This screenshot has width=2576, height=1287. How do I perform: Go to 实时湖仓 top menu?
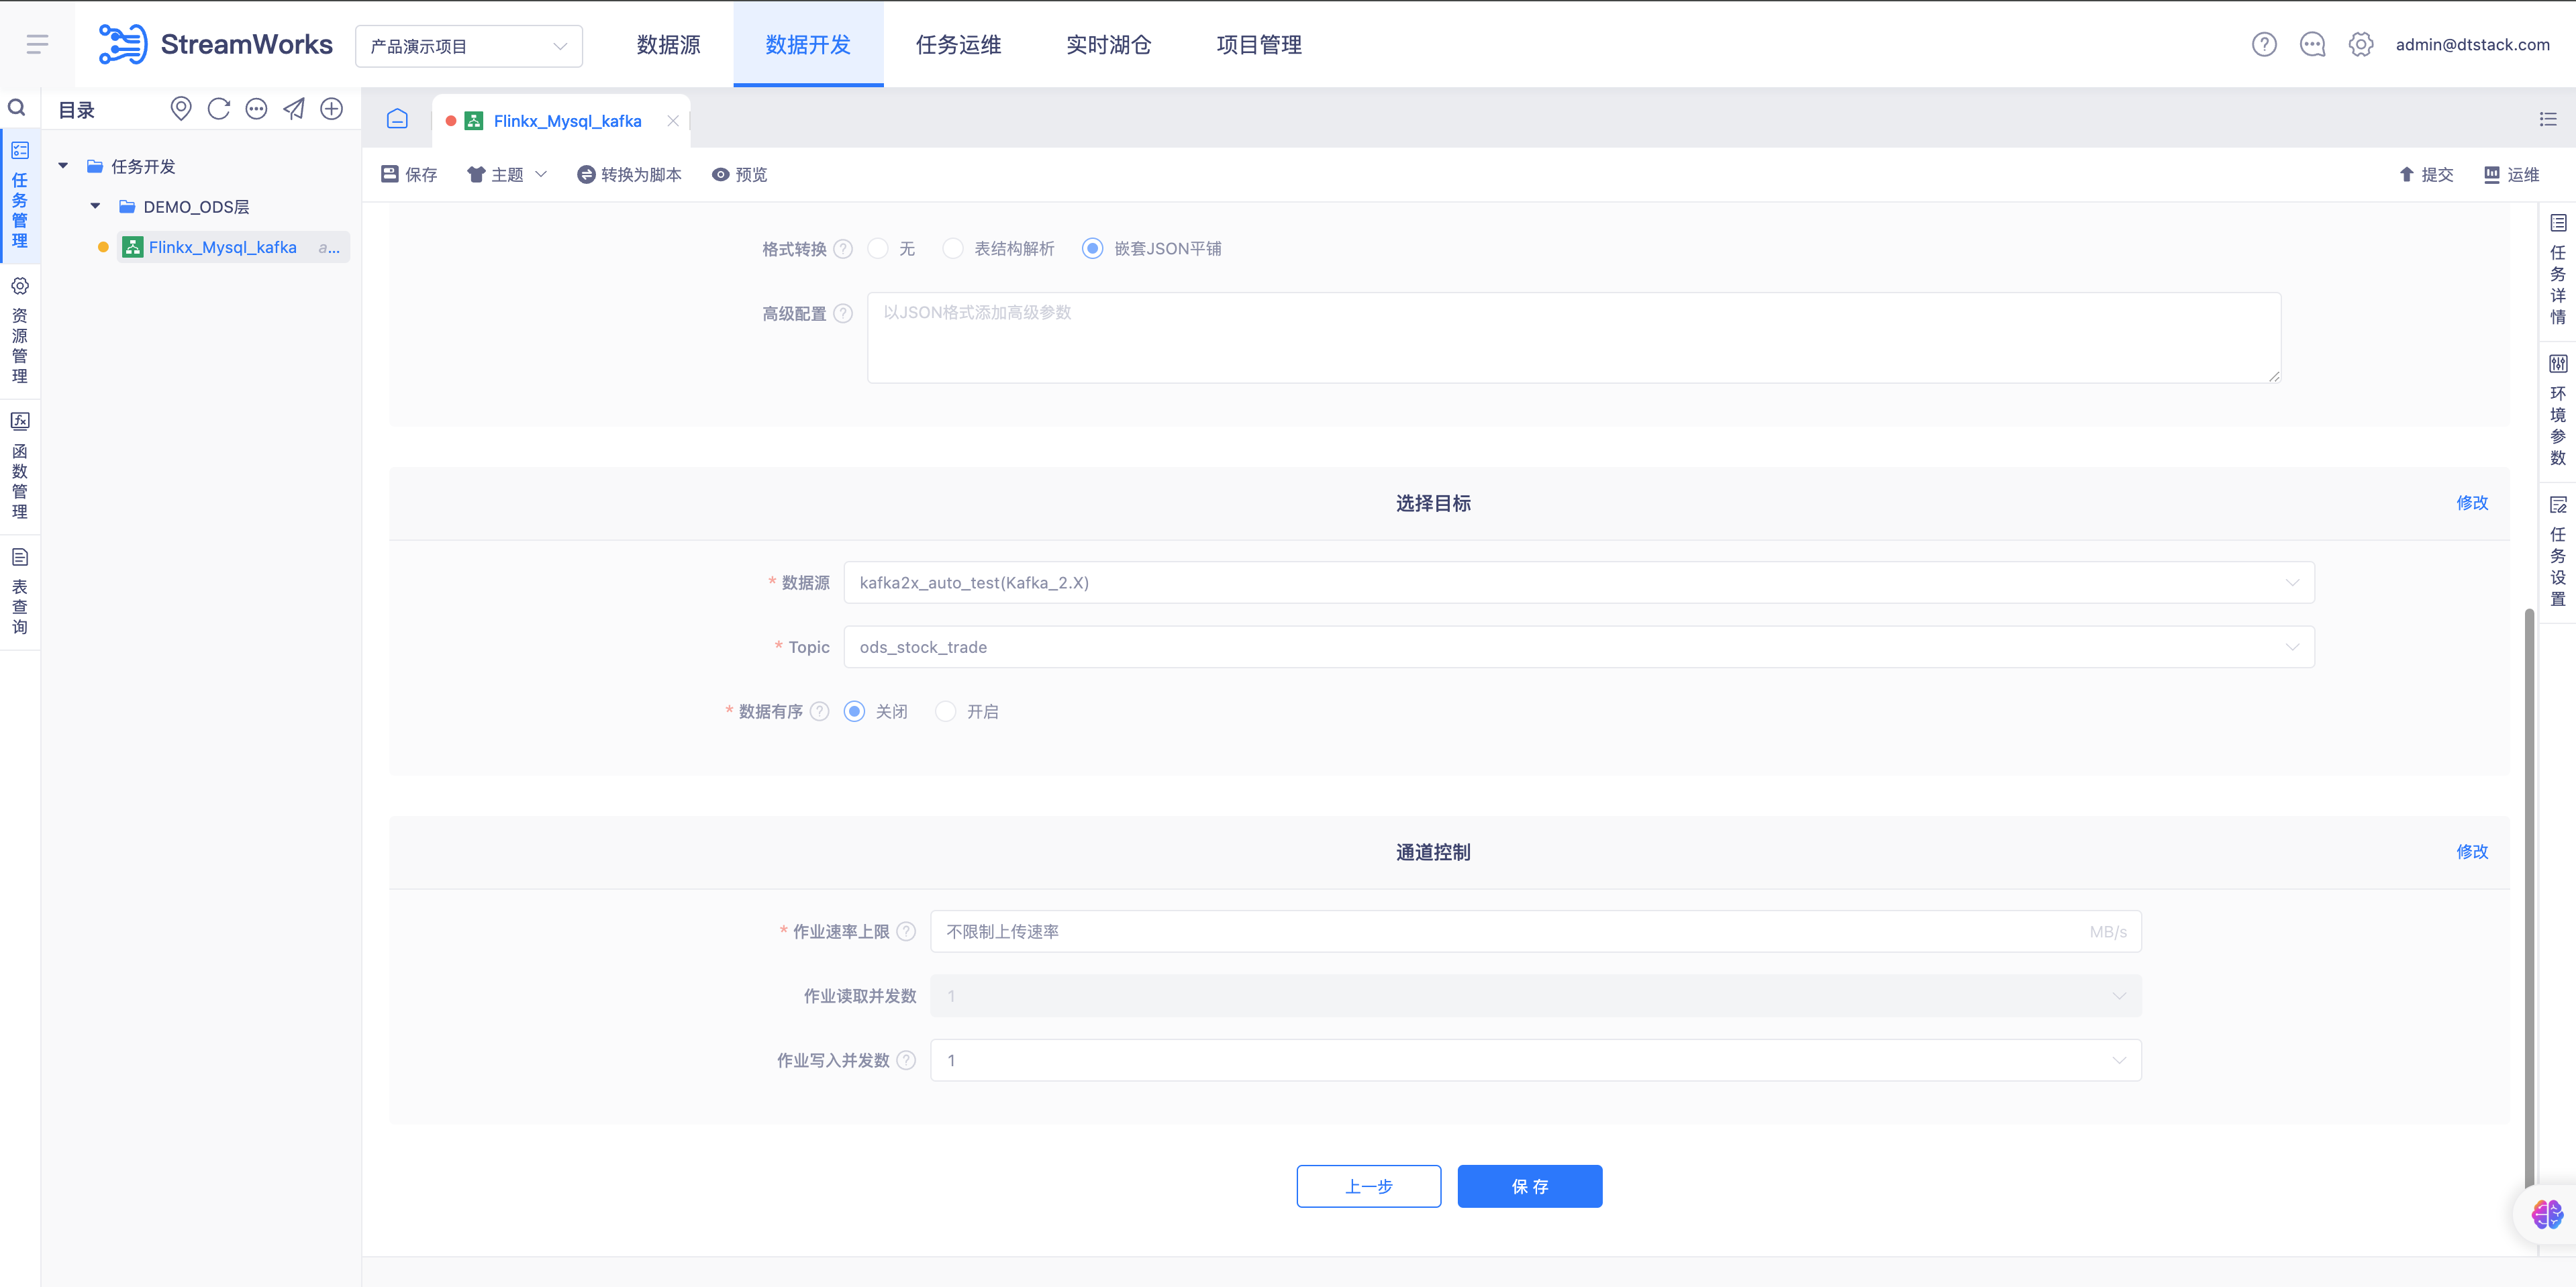[1108, 45]
